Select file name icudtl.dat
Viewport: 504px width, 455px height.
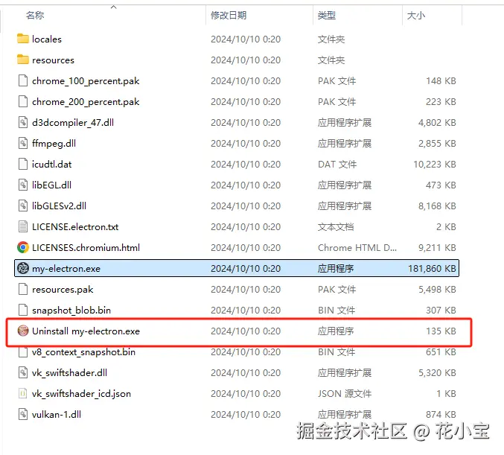tap(51, 165)
